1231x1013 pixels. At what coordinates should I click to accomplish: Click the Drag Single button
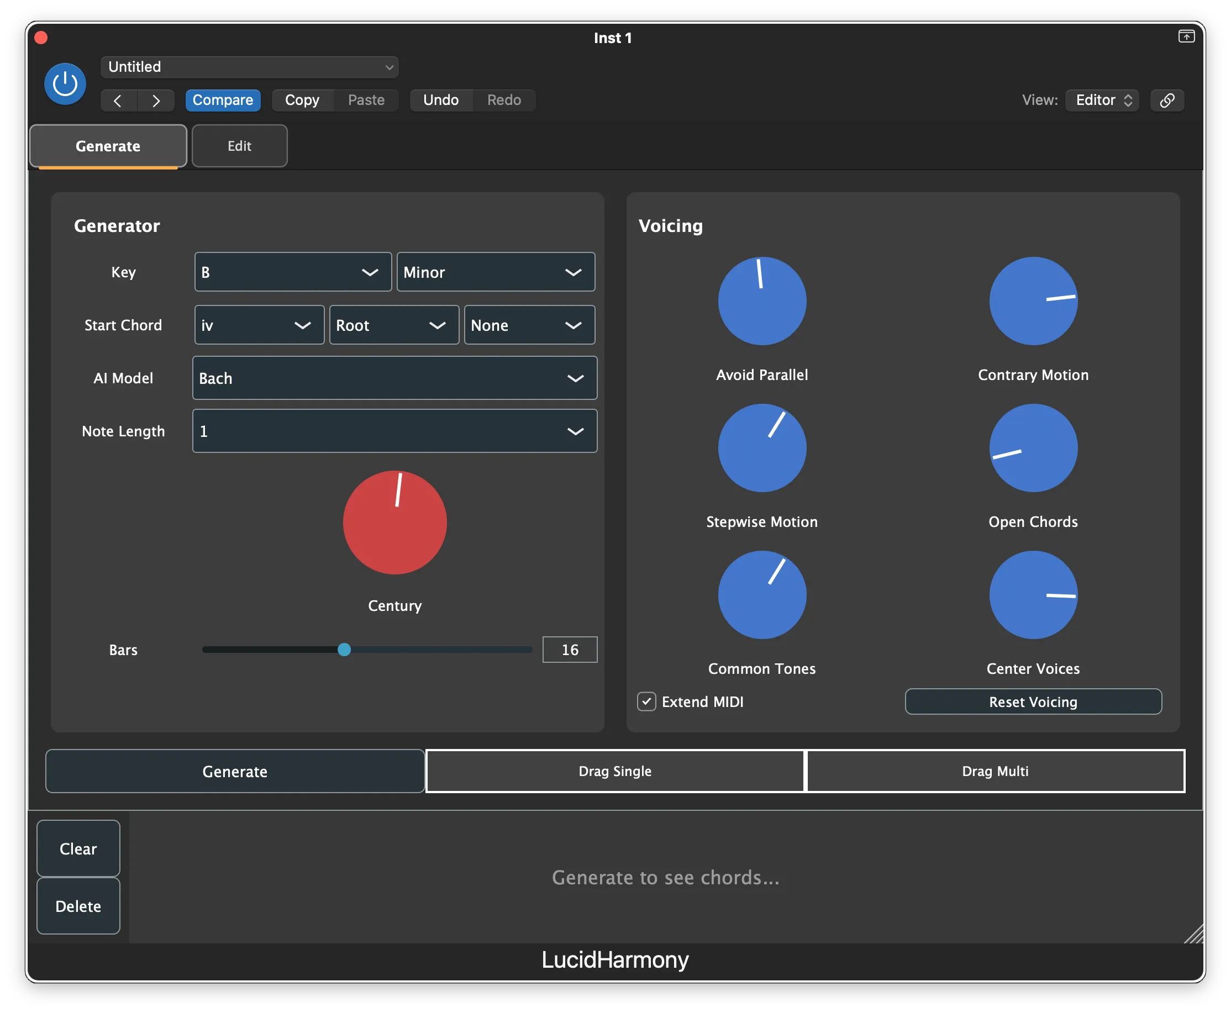[614, 771]
